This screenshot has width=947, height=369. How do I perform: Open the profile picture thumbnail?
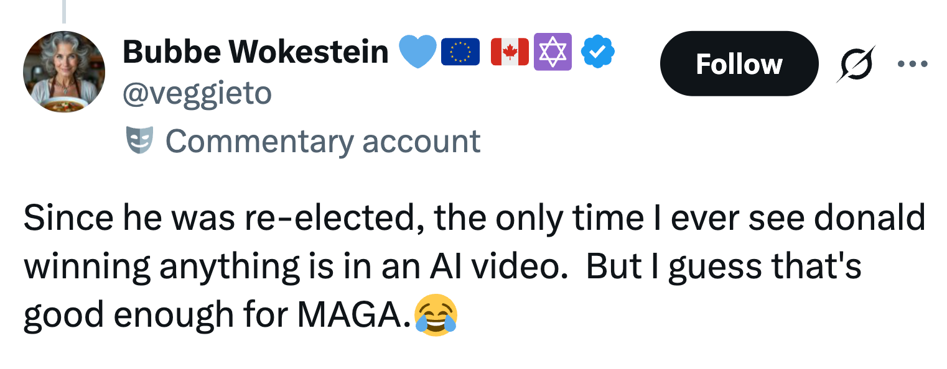point(64,71)
